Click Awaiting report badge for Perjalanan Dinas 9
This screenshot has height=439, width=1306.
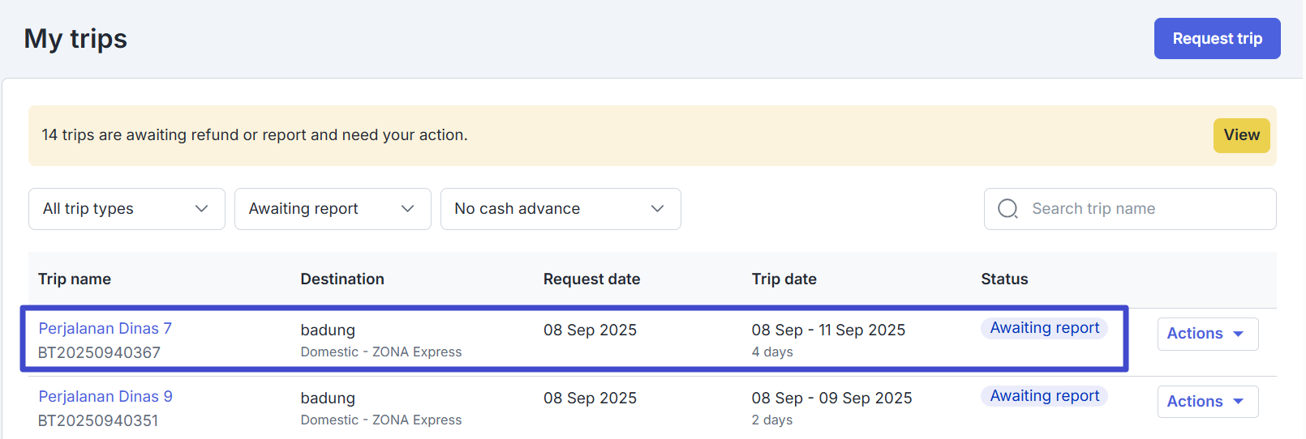[1044, 396]
